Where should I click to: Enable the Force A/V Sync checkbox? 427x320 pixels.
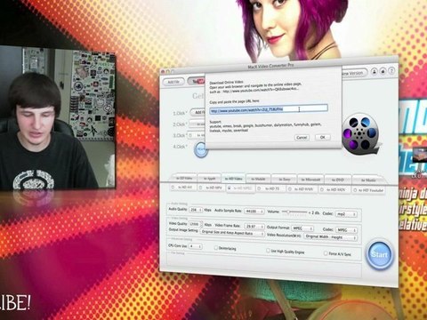[326, 253]
